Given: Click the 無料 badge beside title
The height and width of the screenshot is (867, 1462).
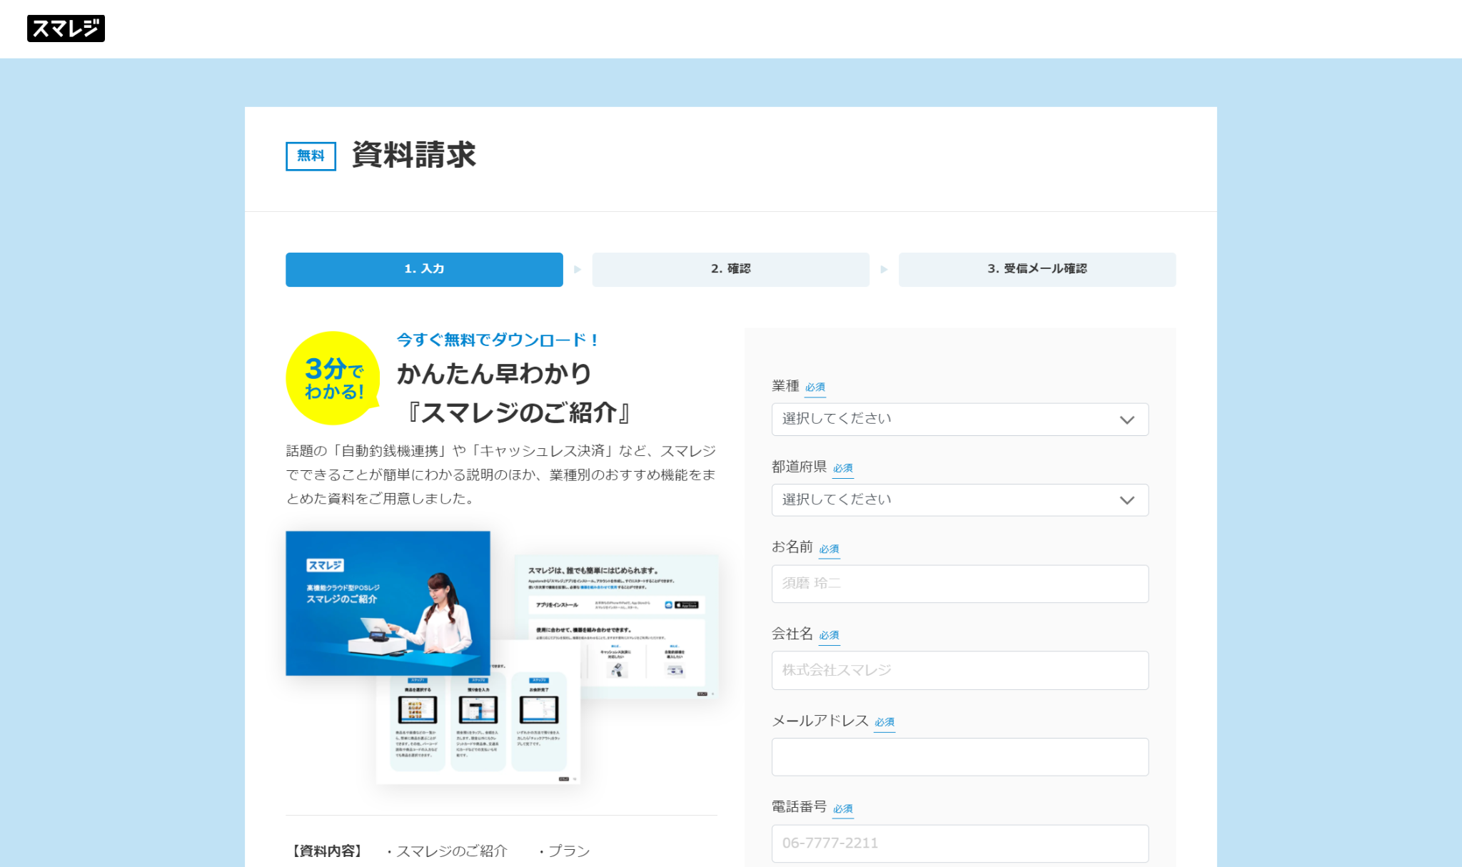Looking at the screenshot, I should click(311, 156).
